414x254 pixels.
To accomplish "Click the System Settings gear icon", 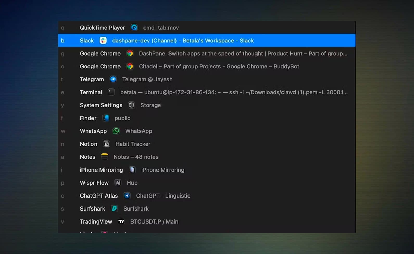I will 131,105.
